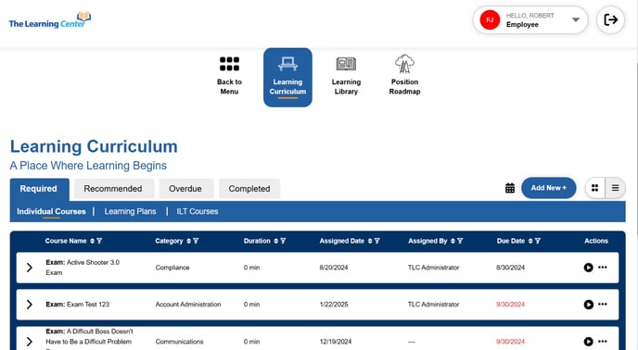Click the logout icon button

610,19
